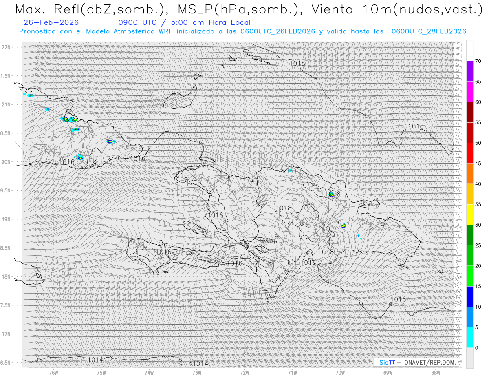Choose the orange 40–45 dBZ segment
The image size is (489, 378).
tap(470, 174)
